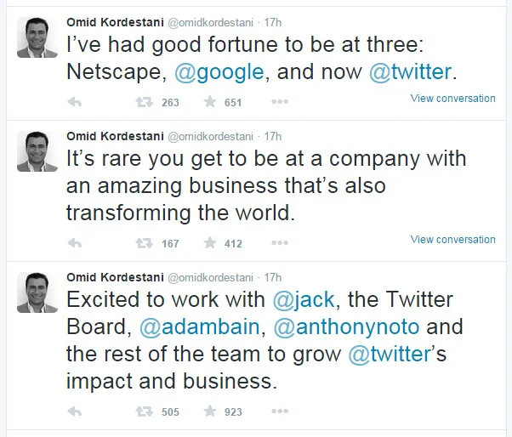Viewport: 512px width, 437px height.
Task: Reply to the 'Excited to work with' tweet
Action: [74, 411]
